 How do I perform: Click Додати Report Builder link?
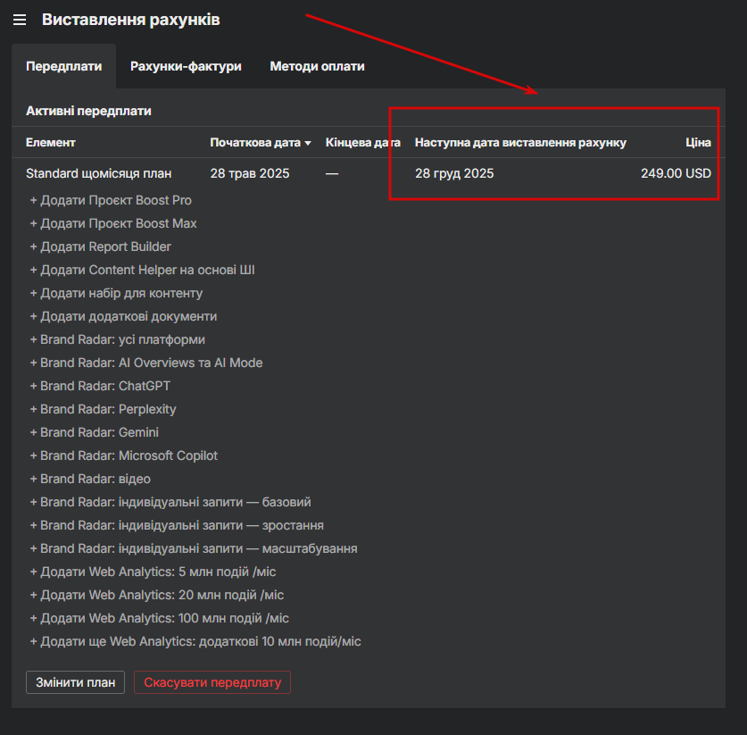[x=100, y=246]
